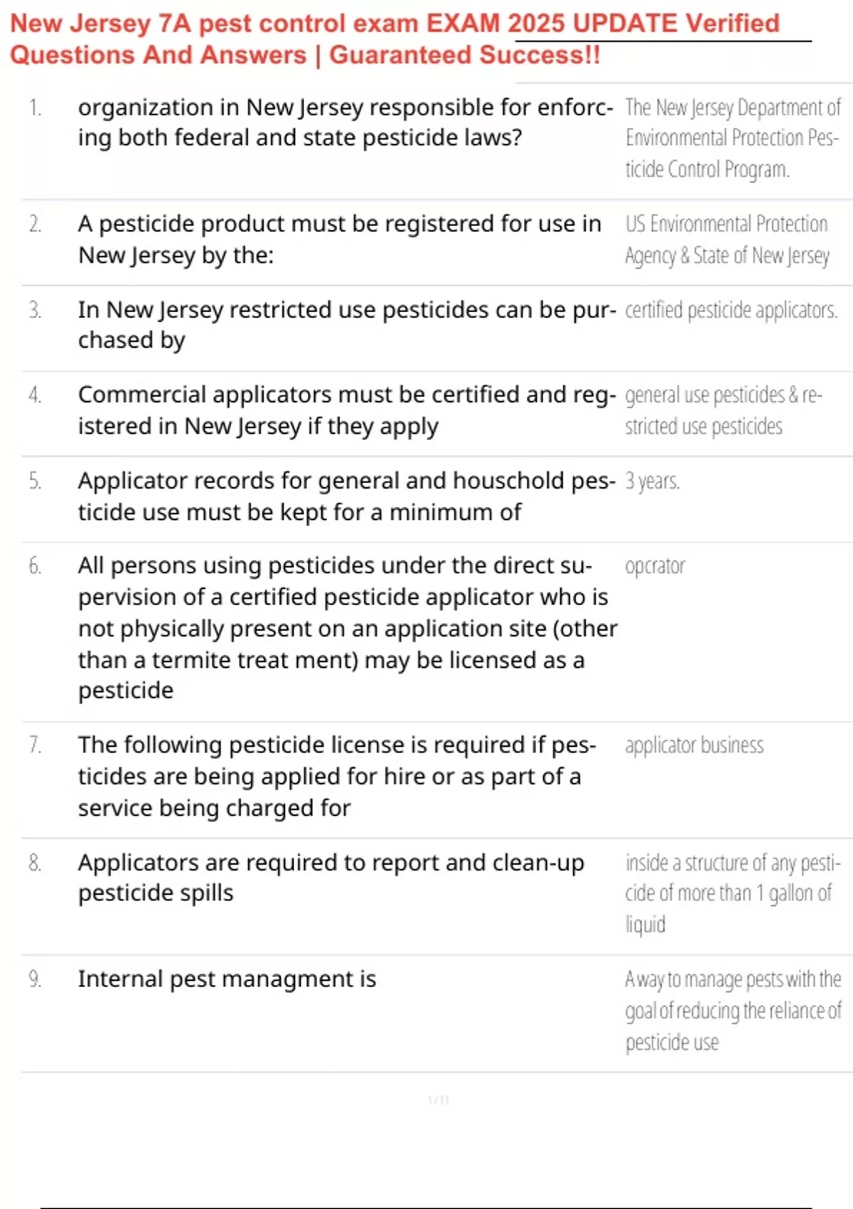Select the answer 'US Environmental Protection Agency & State'
The height and width of the screenshot is (1209, 853).
726,240
